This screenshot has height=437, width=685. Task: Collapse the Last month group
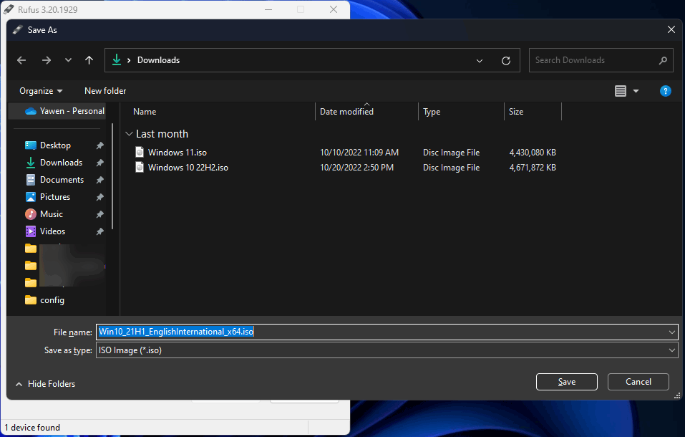click(129, 134)
